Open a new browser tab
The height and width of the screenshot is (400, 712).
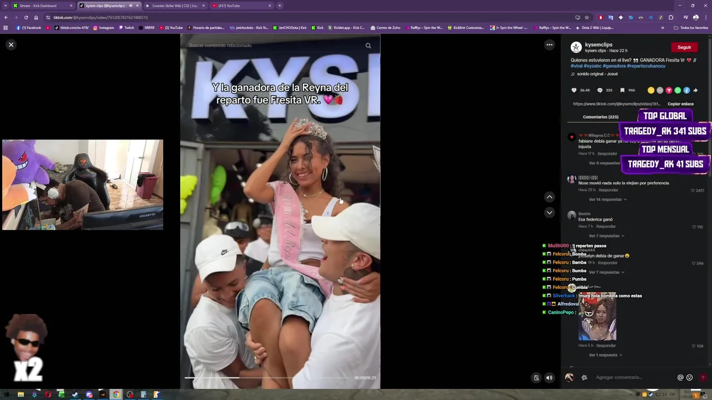[279, 6]
